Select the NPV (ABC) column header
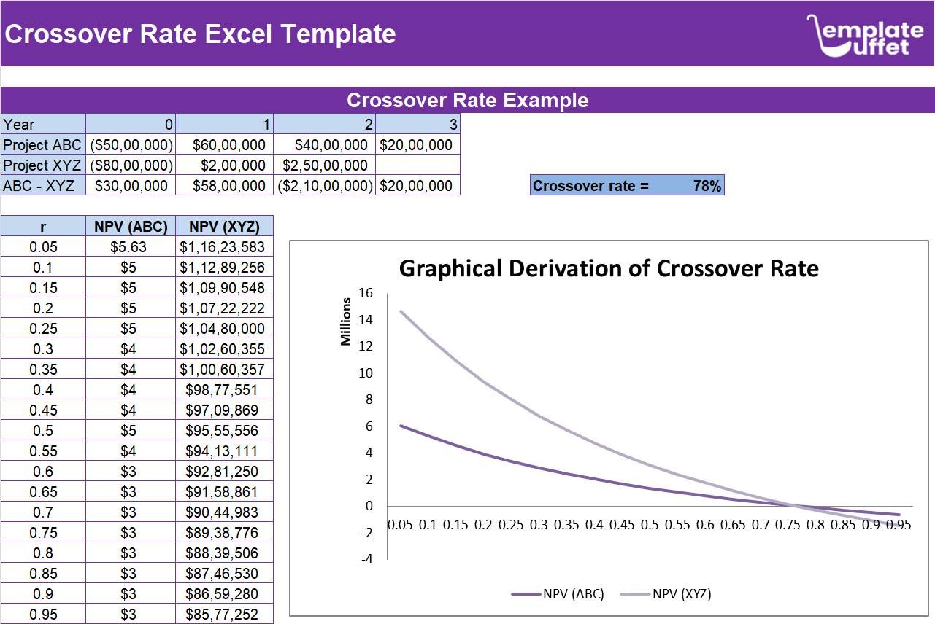 130,226
